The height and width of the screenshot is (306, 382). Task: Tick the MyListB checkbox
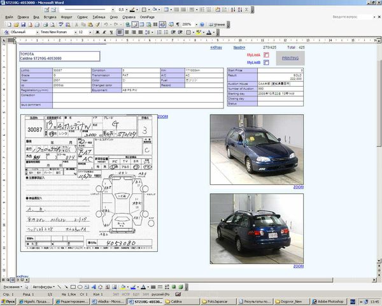(266, 62)
